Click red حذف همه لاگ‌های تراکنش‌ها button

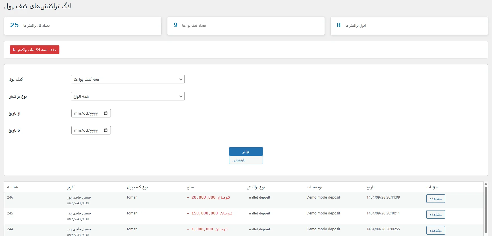click(35, 50)
